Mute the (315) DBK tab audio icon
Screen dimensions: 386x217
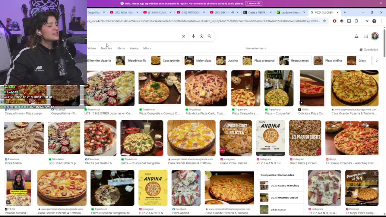pyautogui.click(x=233, y=12)
